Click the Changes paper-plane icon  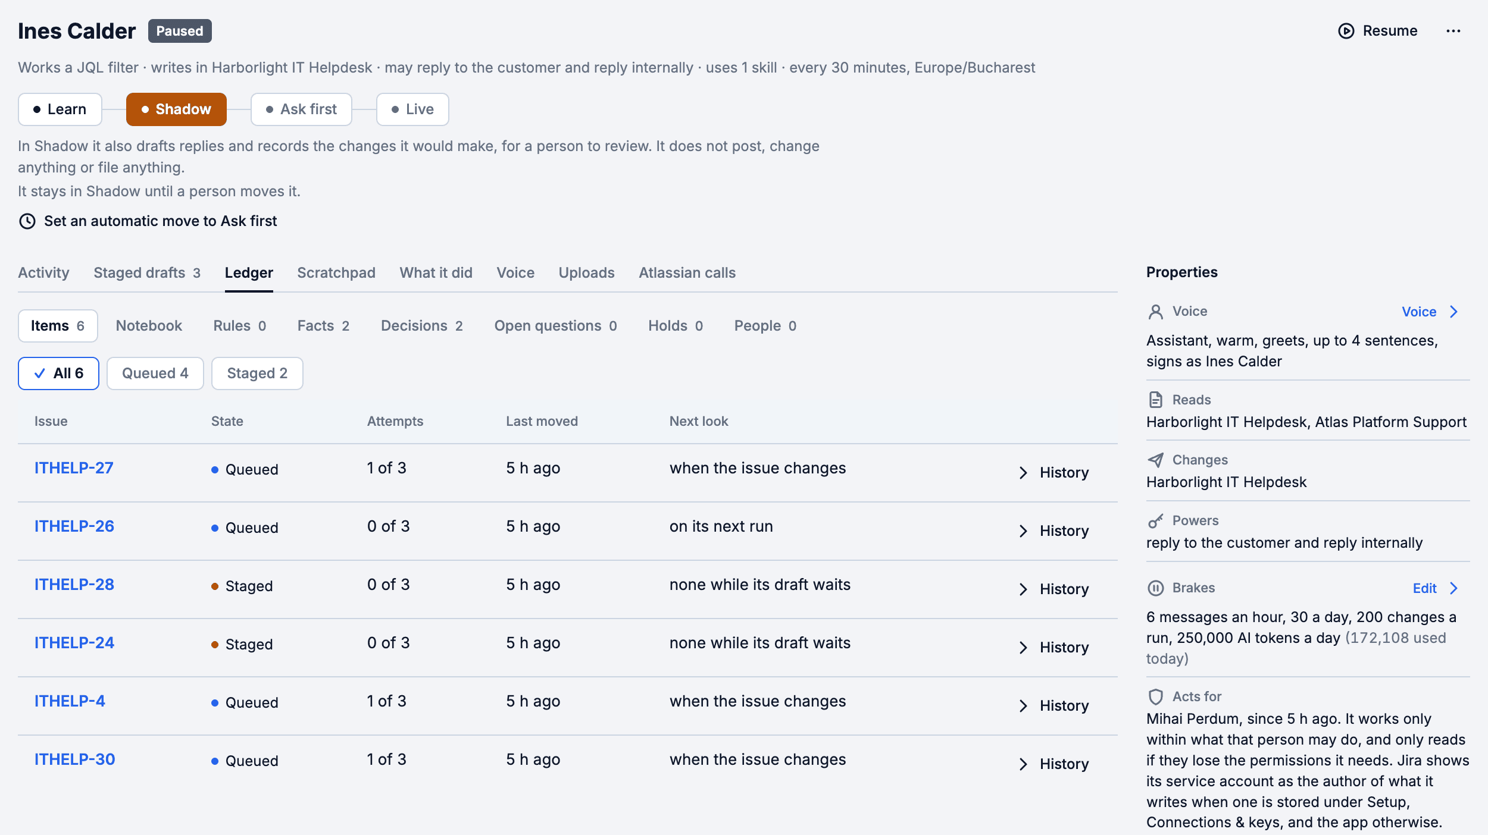click(x=1155, y=460)
